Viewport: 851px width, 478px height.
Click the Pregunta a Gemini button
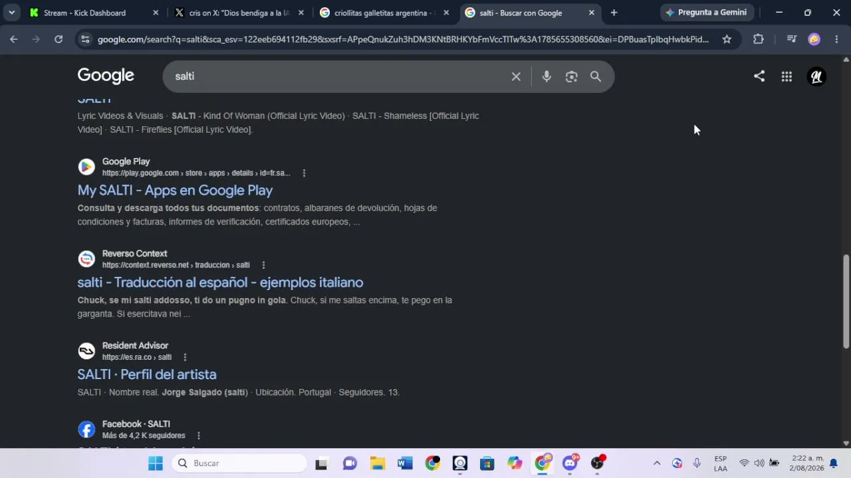click(707, 13)
